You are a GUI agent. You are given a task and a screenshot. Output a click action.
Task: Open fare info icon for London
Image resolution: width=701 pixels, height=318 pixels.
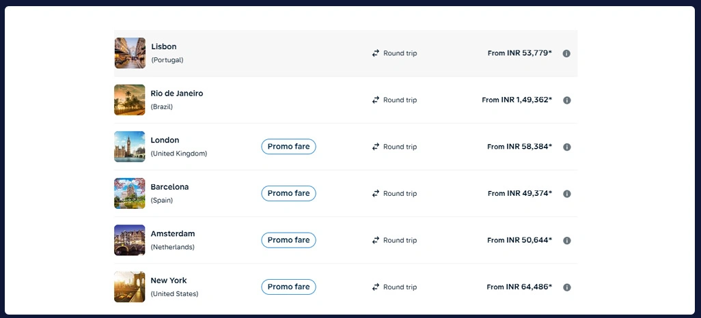(567, 147)
